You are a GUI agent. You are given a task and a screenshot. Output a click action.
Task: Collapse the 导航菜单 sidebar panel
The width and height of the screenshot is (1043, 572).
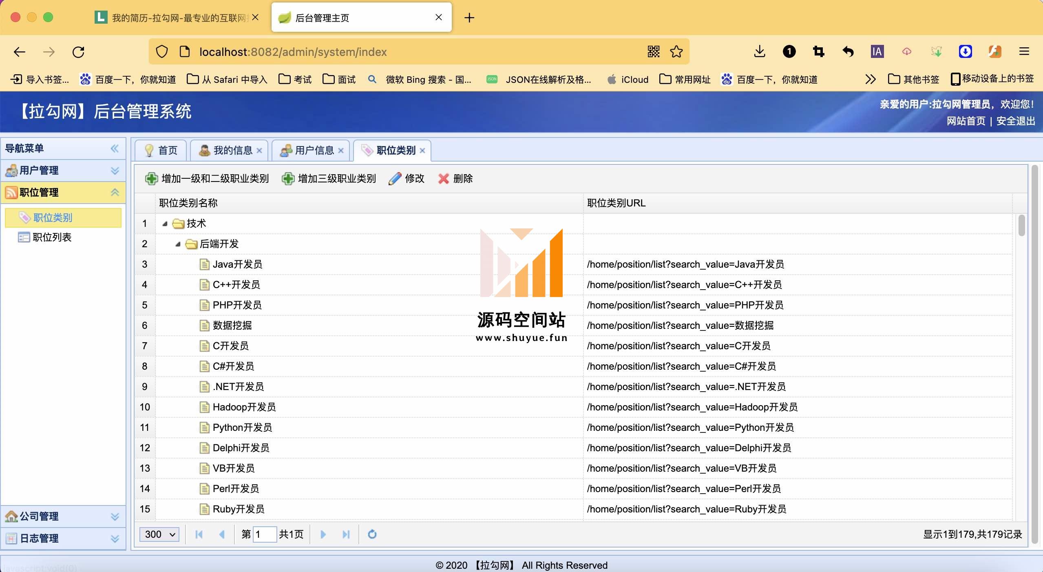115,149
